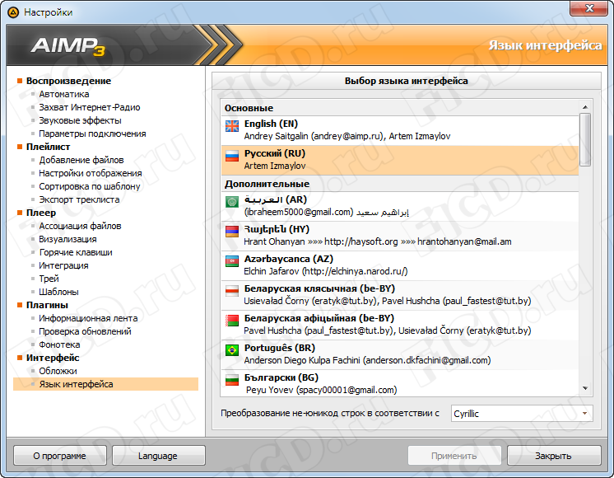Choose the Armenian (HY) language entry
Screen dimensions: 614x478
(400, 236)
